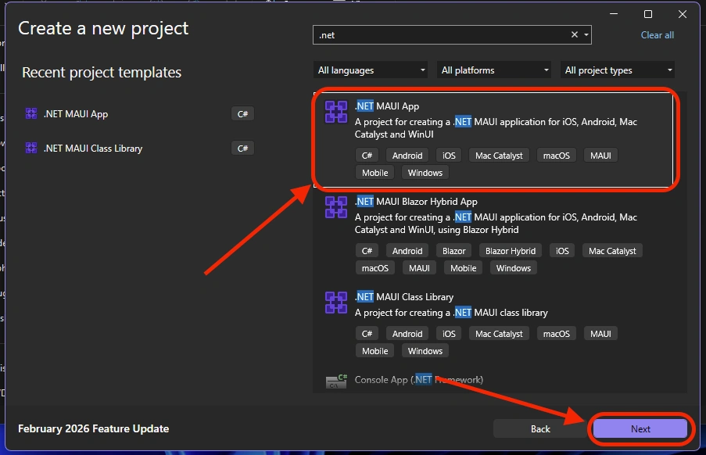Click the Mobile tag under Blazor Hybrid App

click(463, 268)
